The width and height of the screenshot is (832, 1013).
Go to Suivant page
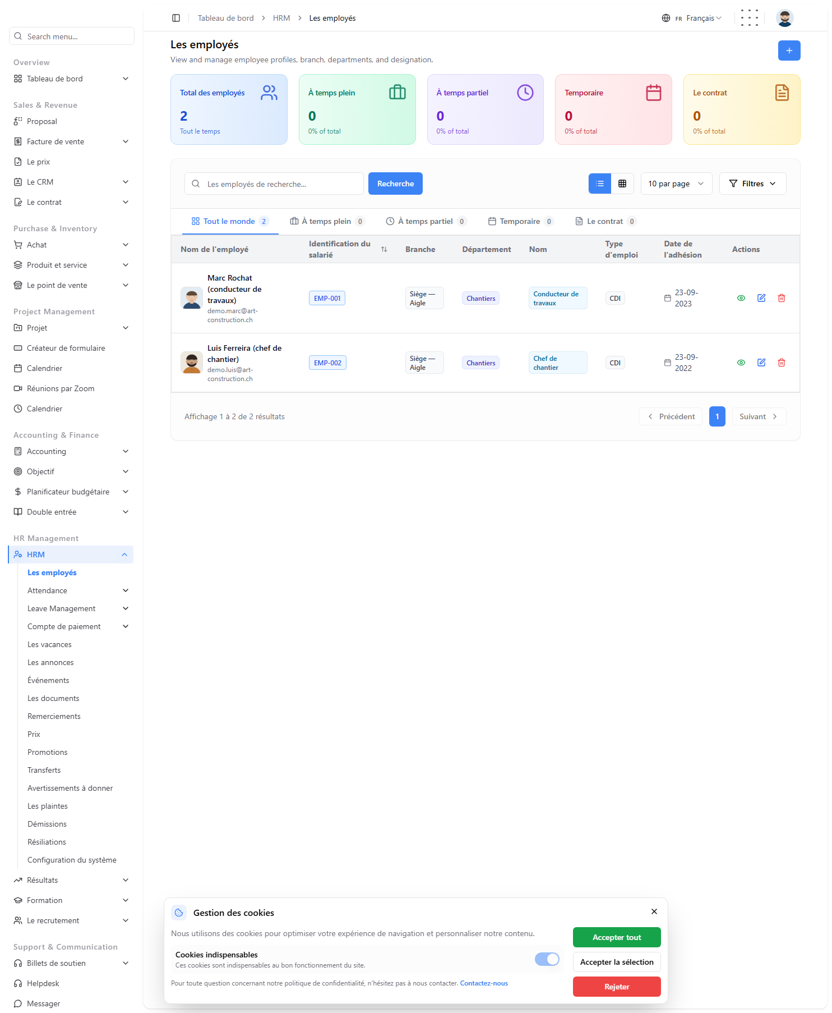coord(759,416)
